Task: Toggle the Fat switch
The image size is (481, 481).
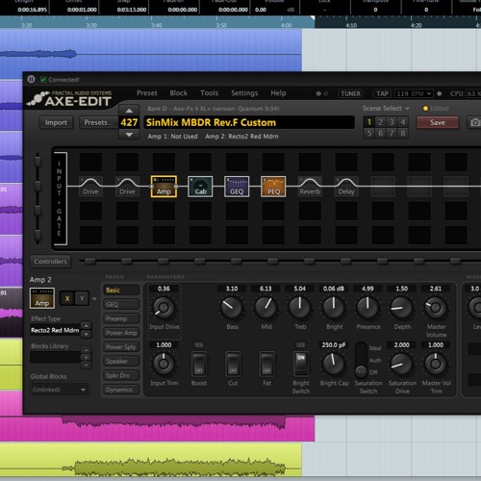Action: [267, 364]
